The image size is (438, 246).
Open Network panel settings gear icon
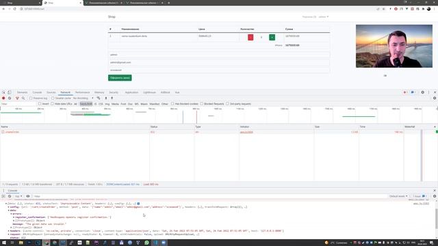click(435, 98)
